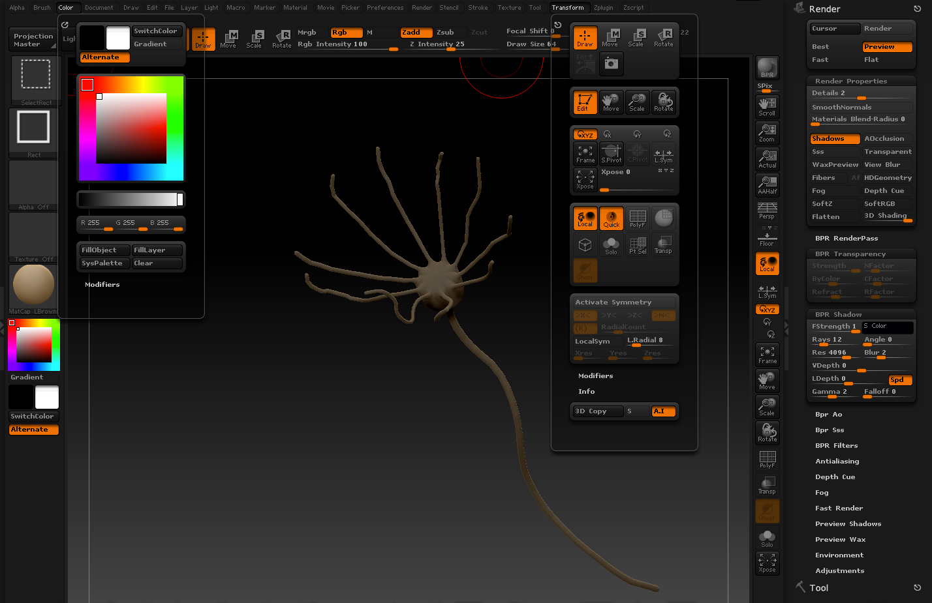The height and width of the screenshot is (603, 932).
Task: Enable the AOcclusion render option
Action: [886, 139]
